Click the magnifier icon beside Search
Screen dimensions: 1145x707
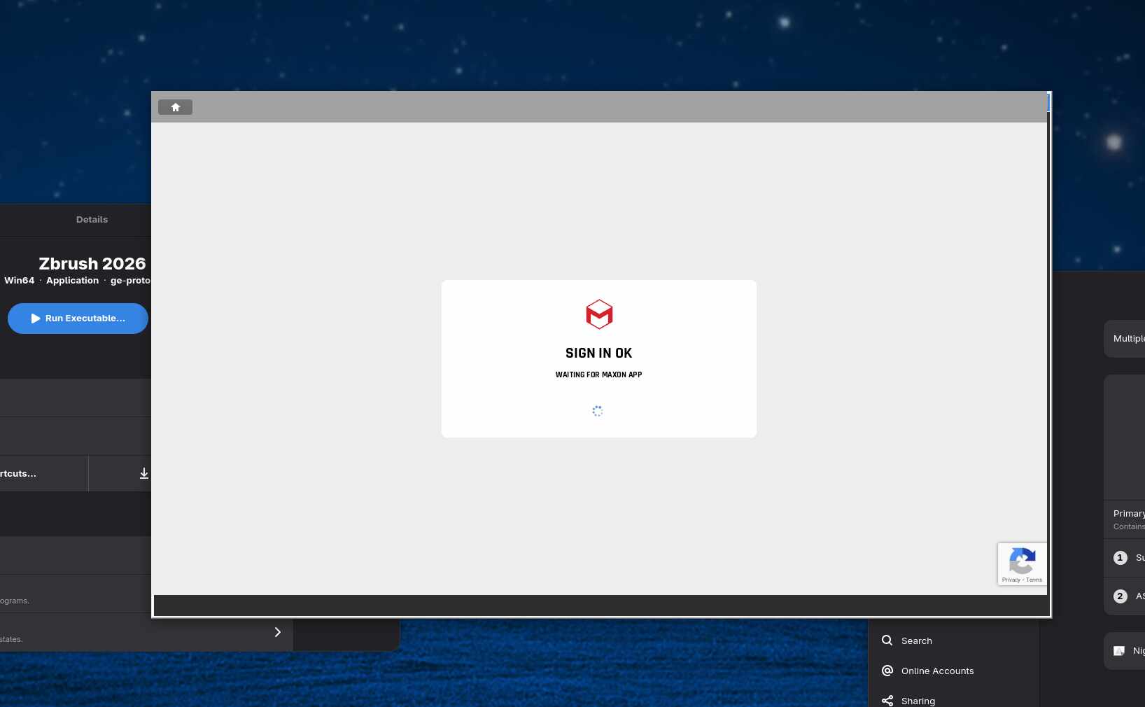pos(887,640)
